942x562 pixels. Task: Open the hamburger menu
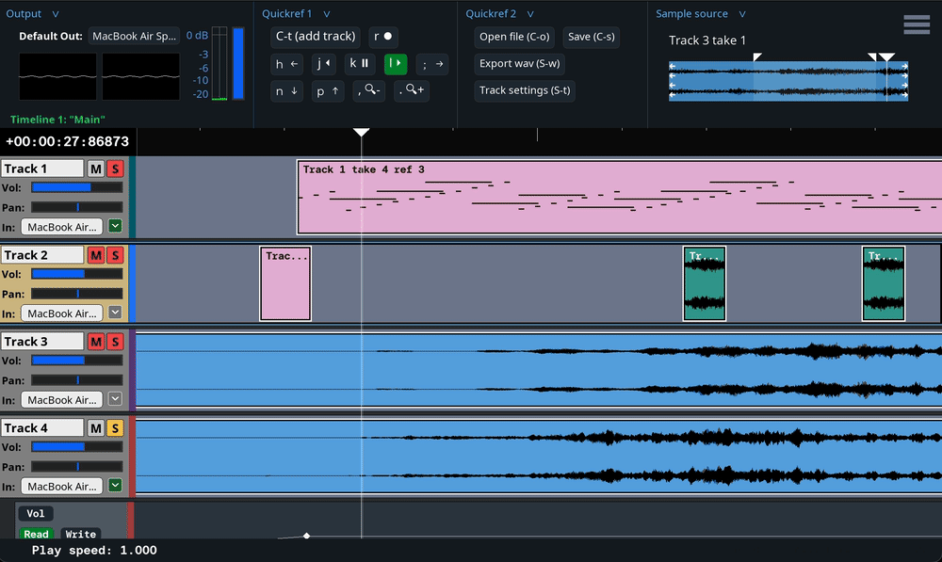point(916,25)
